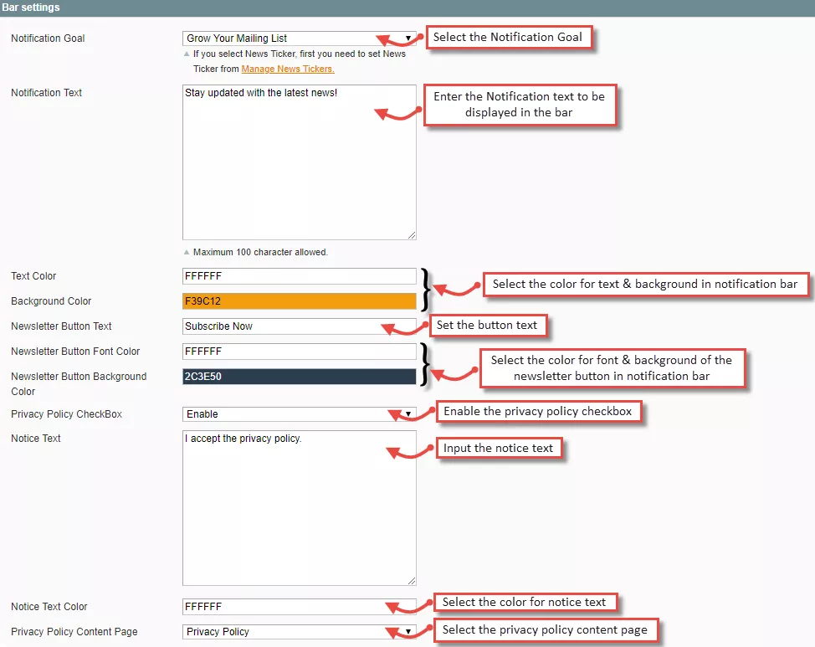Click the note triangle icon before News Ticker hint

point(187,54)
